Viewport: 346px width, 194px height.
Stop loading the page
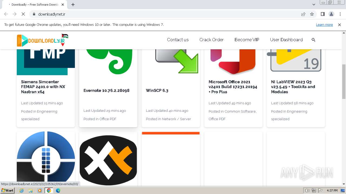coord(23,14)
